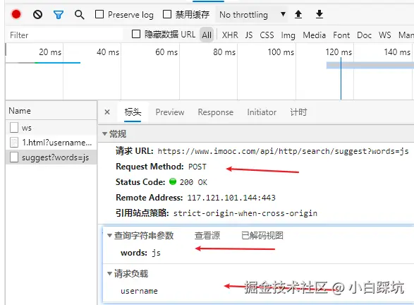
Task: Filter requests by Media
Action: [x=314, y=35]
